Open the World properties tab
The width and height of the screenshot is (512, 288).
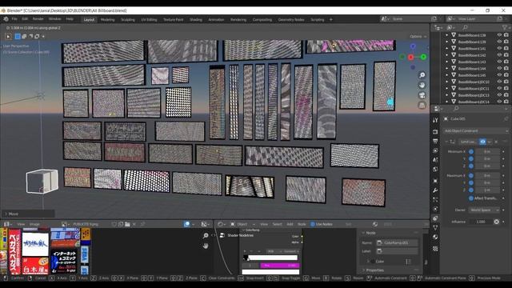point(435,170)
